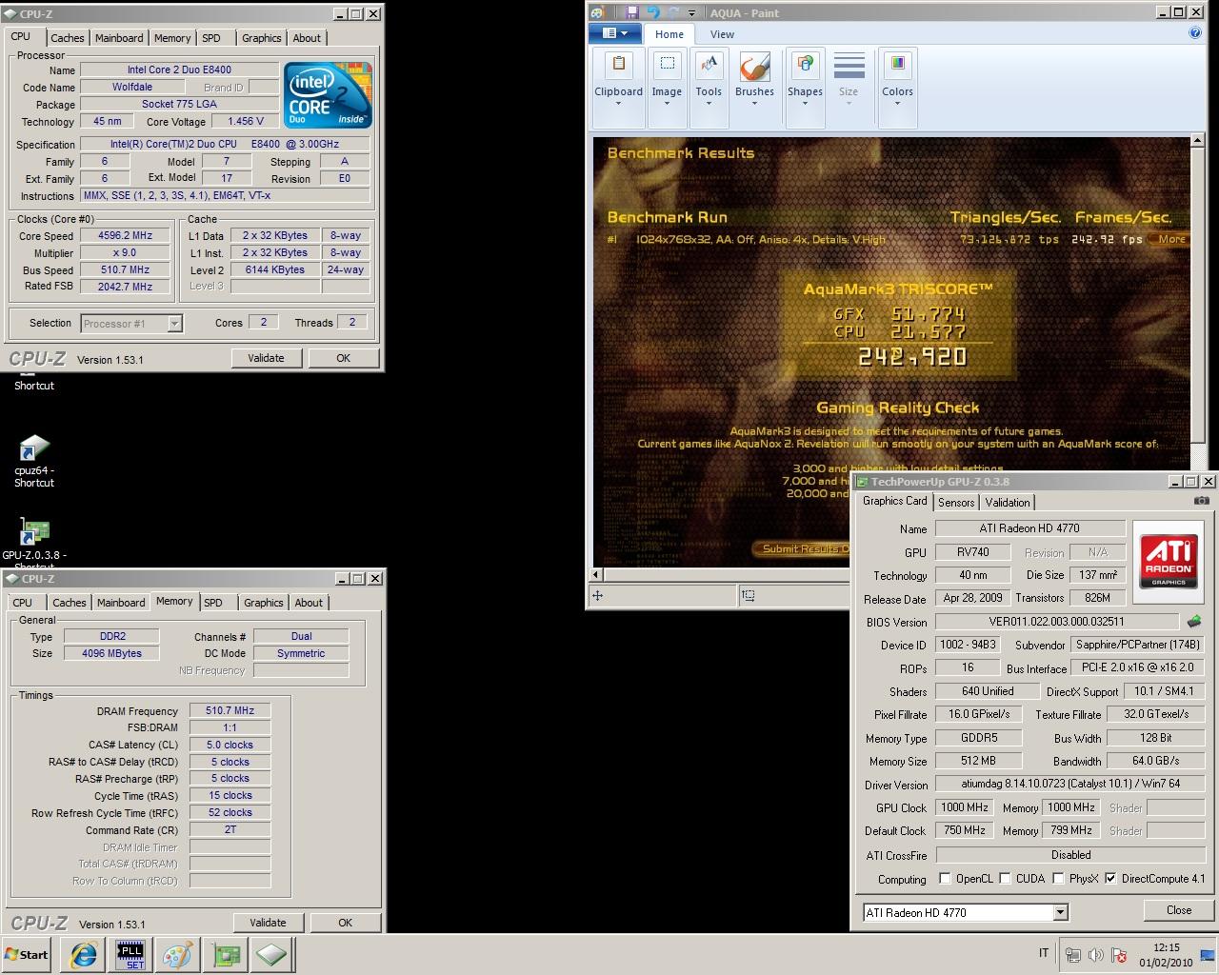
Task: Open the About tab in the top CPU-Z window
Action: point(307,38)
